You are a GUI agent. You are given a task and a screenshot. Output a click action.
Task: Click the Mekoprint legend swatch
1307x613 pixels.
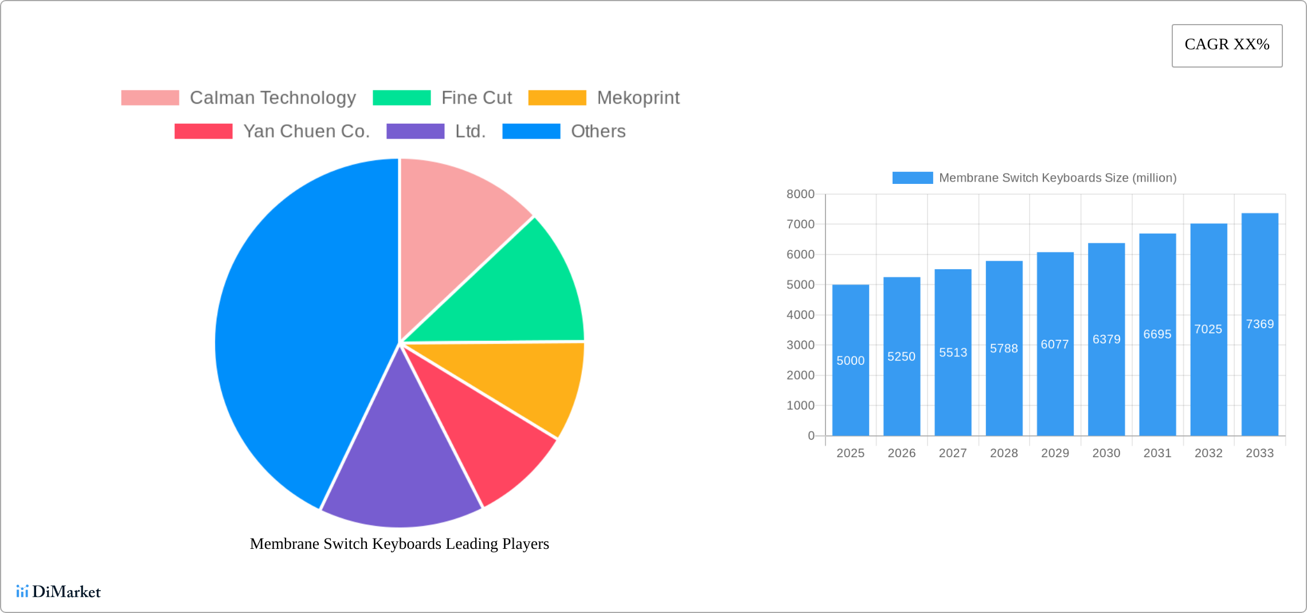[x=557, y=97]
